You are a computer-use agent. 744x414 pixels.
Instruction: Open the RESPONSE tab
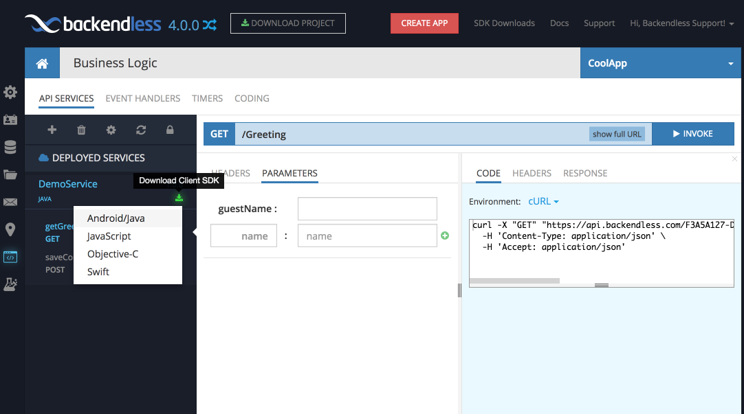click(585, 174)
